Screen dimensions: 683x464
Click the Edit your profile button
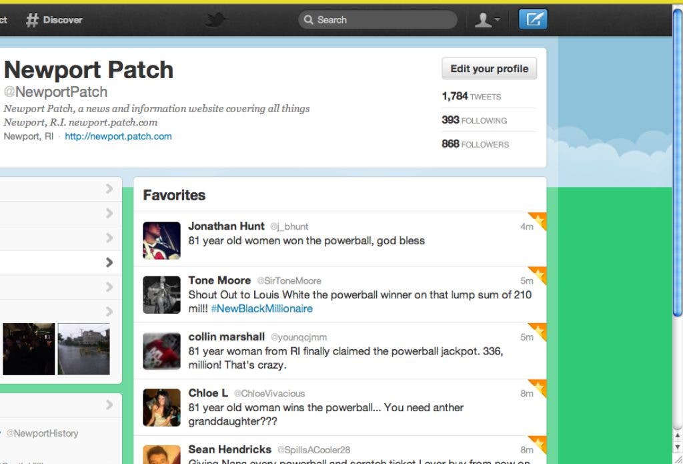coord(489,69)
